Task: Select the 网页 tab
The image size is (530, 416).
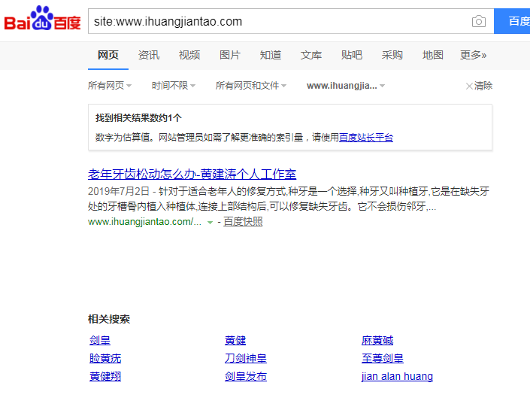Action: click(108, 55)
